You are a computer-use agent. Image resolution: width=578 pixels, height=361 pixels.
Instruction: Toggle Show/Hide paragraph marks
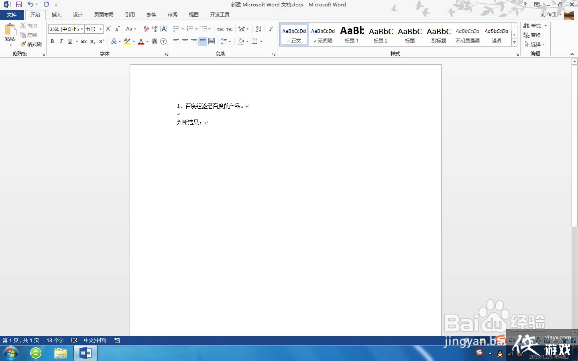click(271, 29)
